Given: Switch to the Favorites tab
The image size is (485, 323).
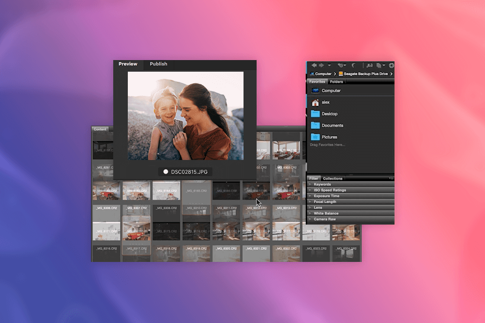Looking at the screenshot, I should 317,82.
